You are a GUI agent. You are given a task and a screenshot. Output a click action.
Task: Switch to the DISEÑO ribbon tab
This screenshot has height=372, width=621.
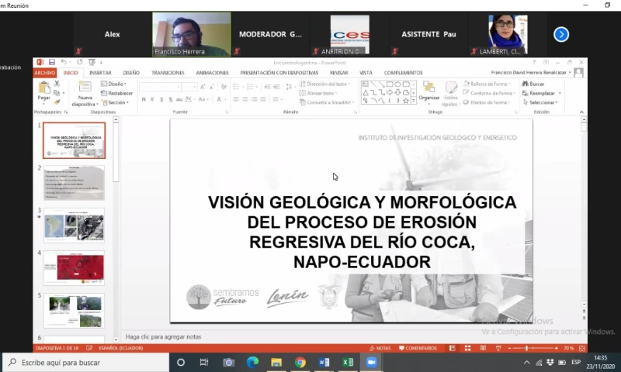tap(131, 73)
